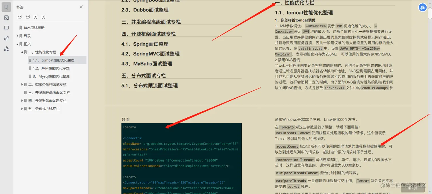
Task: Select the 四、开源框架面试题专栏 bookmark
Action: click(x=47, y=101)
